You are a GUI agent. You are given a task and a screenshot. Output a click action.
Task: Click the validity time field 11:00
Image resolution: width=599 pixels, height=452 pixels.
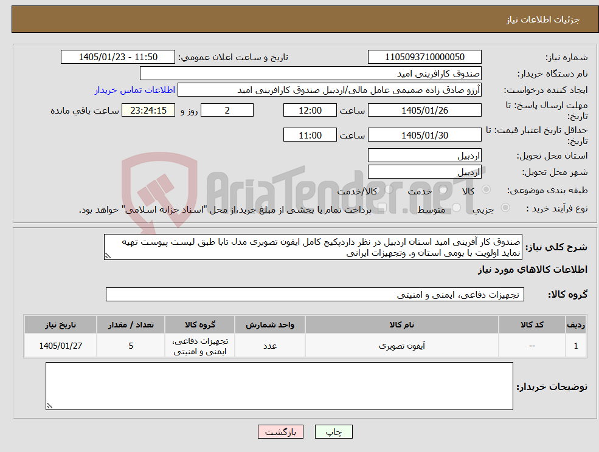(x=310, y=135)
